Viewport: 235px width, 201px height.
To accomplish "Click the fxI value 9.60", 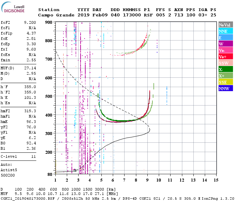I will (31, 49).
